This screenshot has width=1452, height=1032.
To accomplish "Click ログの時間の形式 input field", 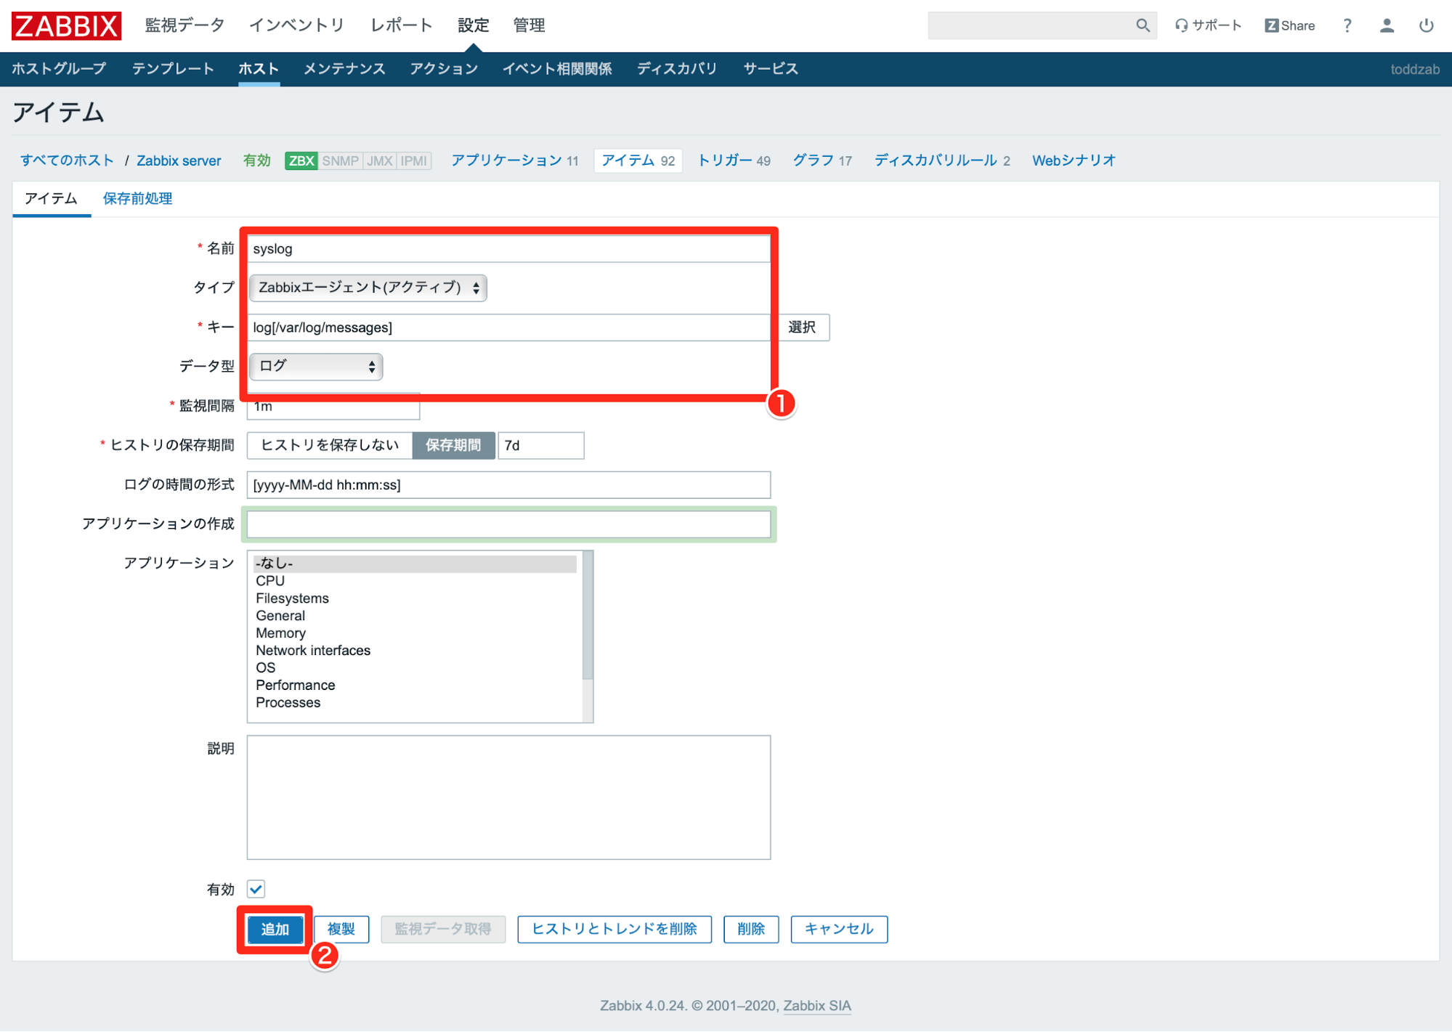I will pos(508,484).
